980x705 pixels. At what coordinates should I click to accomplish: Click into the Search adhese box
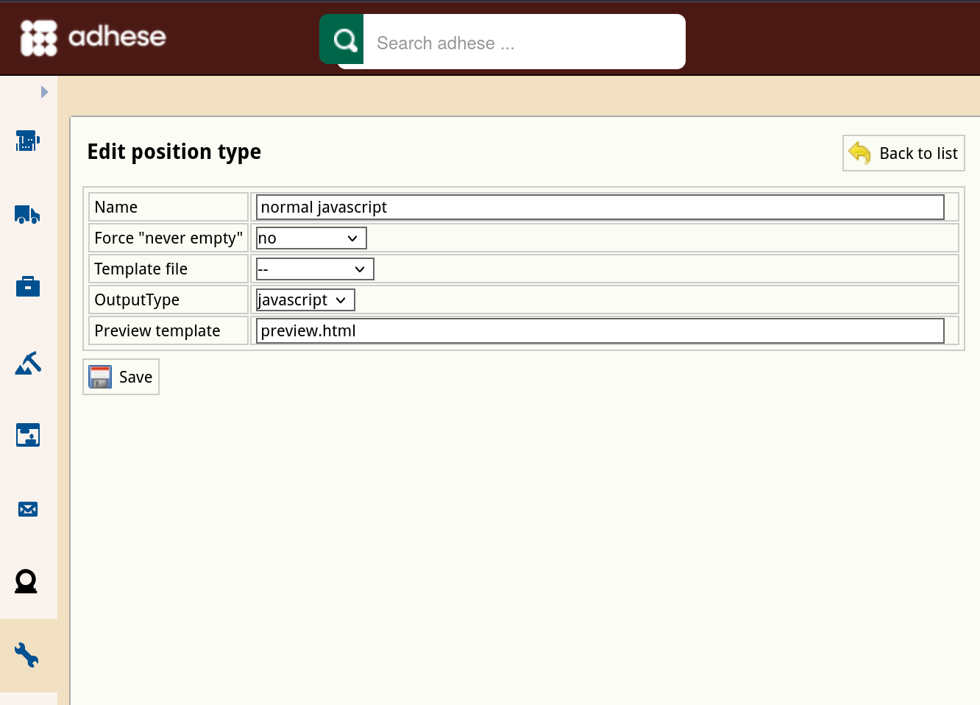524,43
